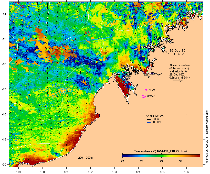This screenshot has width=210, height=174.
Task: Click the magenta drifter arrowhead legend symbol
Action: [144, 97]
